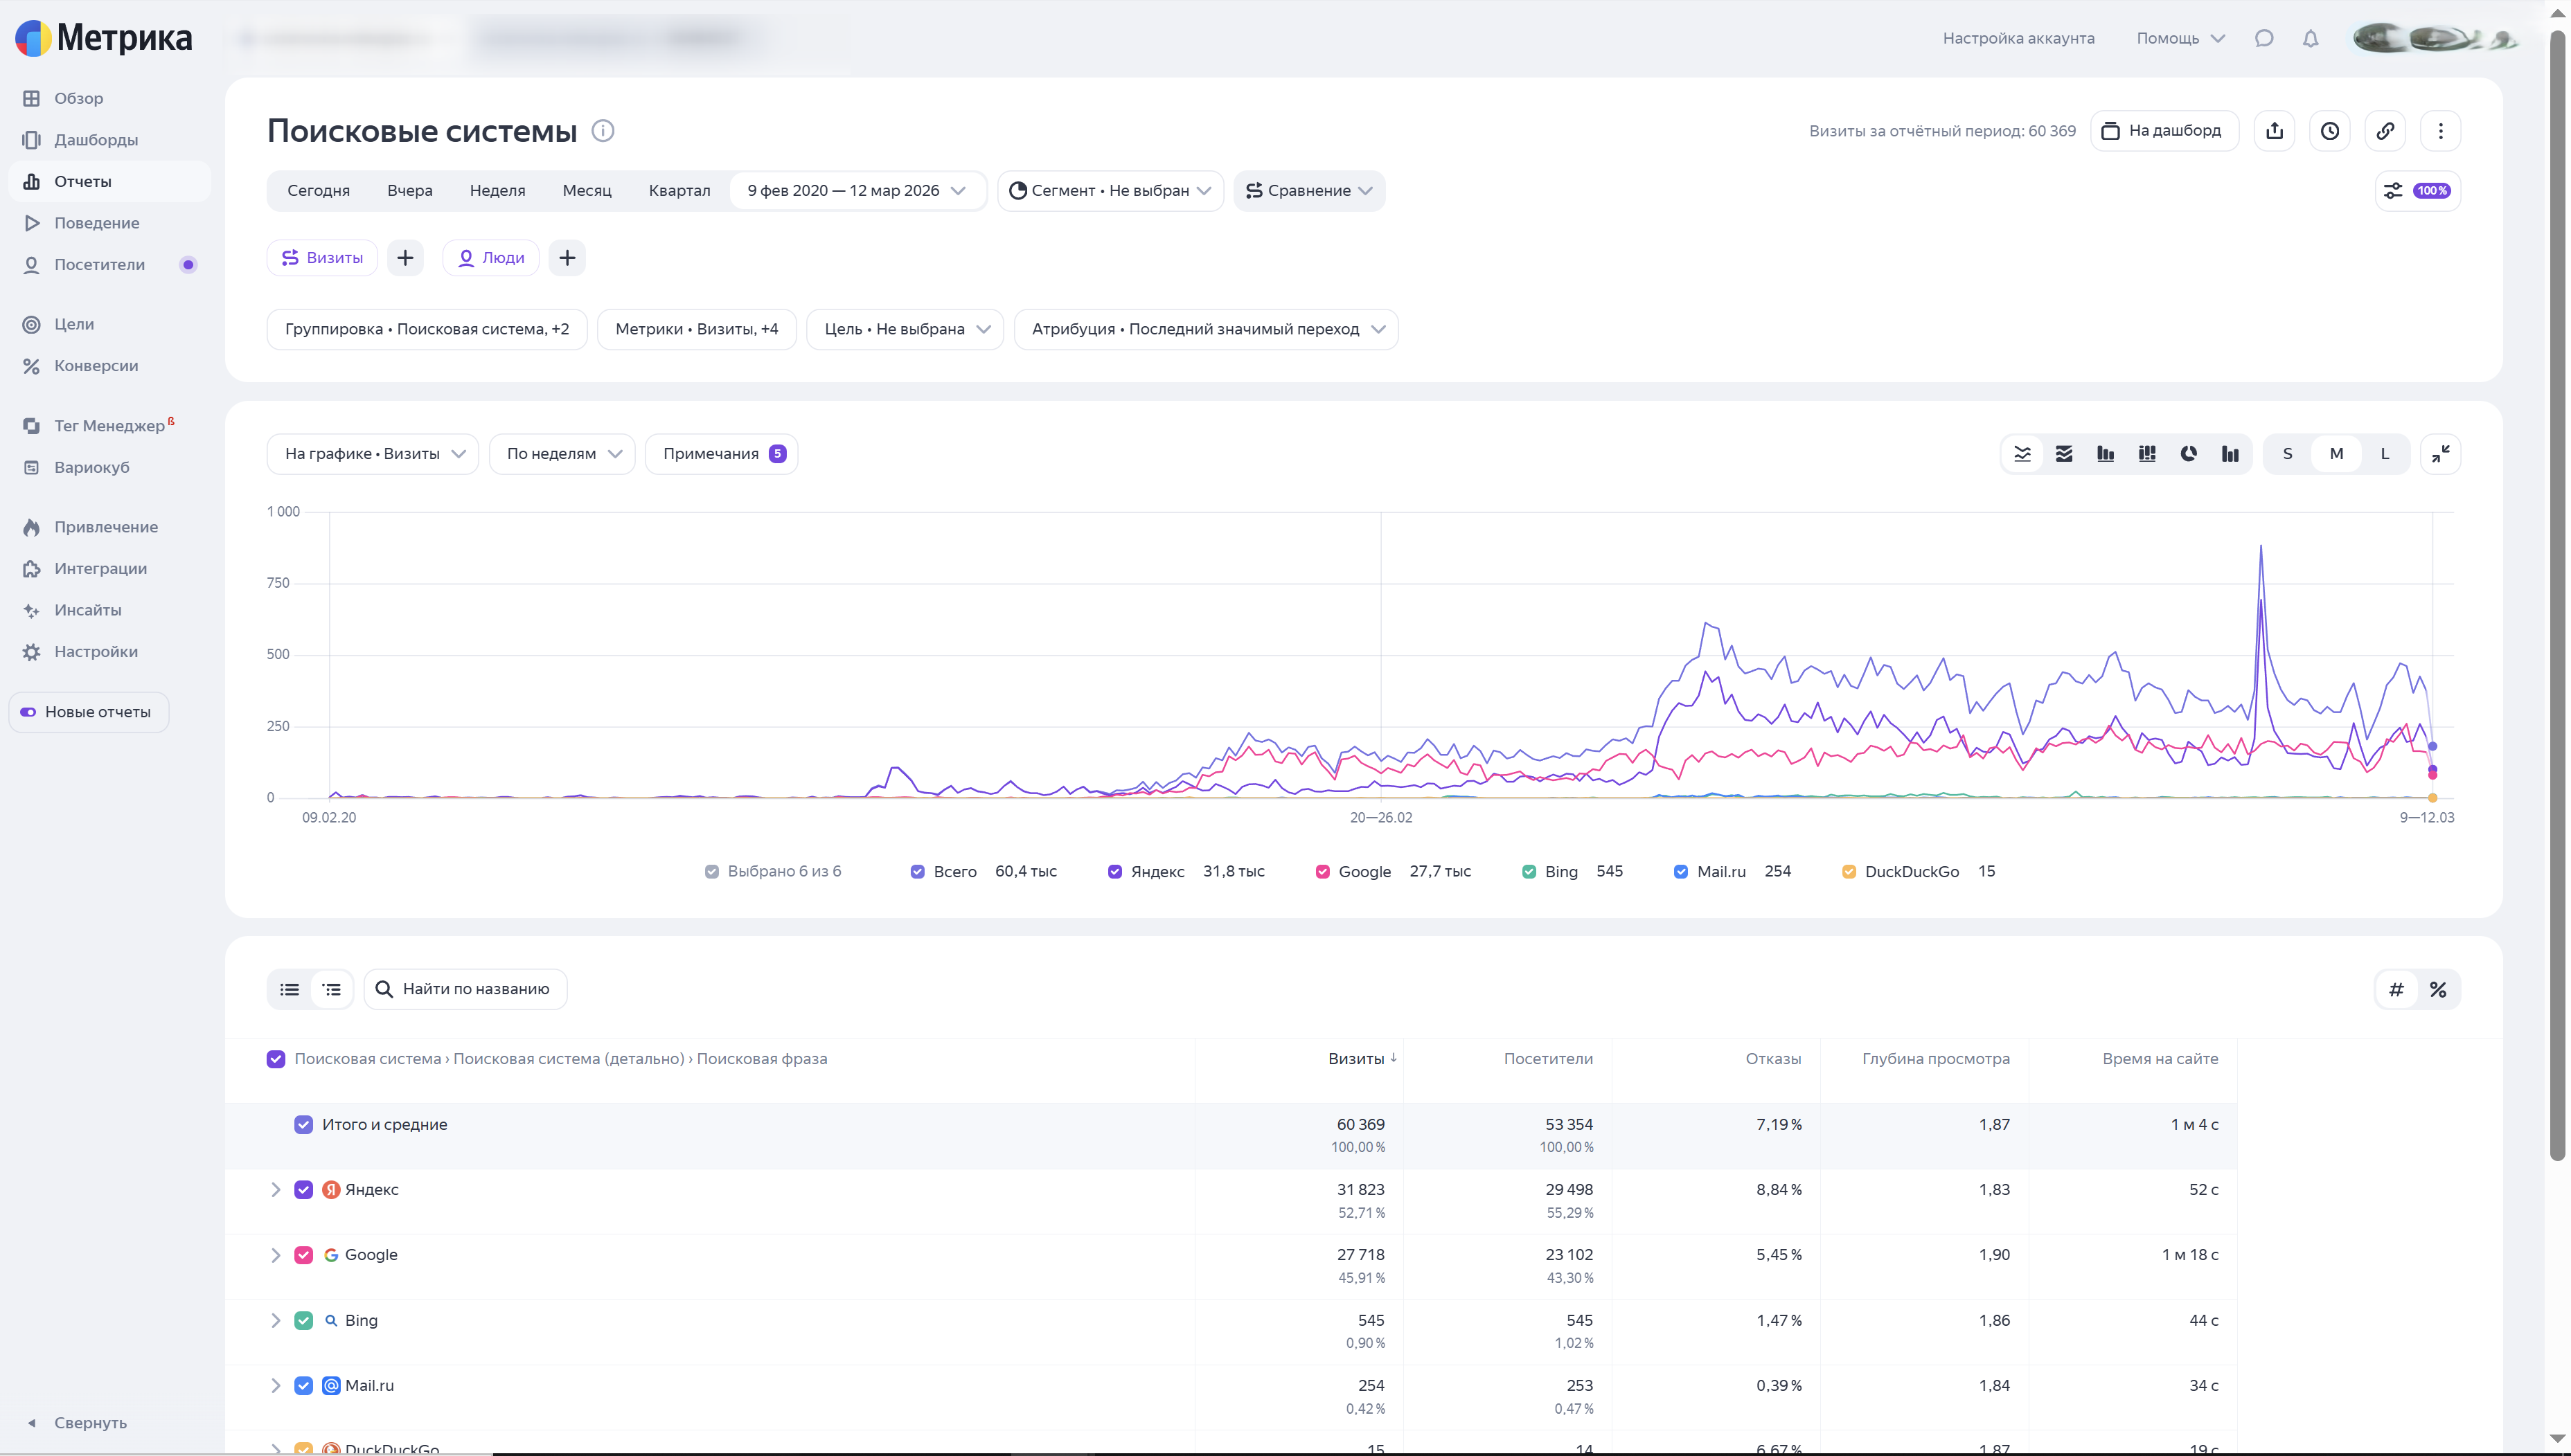Show percentage values with % button

point(2438,990)
